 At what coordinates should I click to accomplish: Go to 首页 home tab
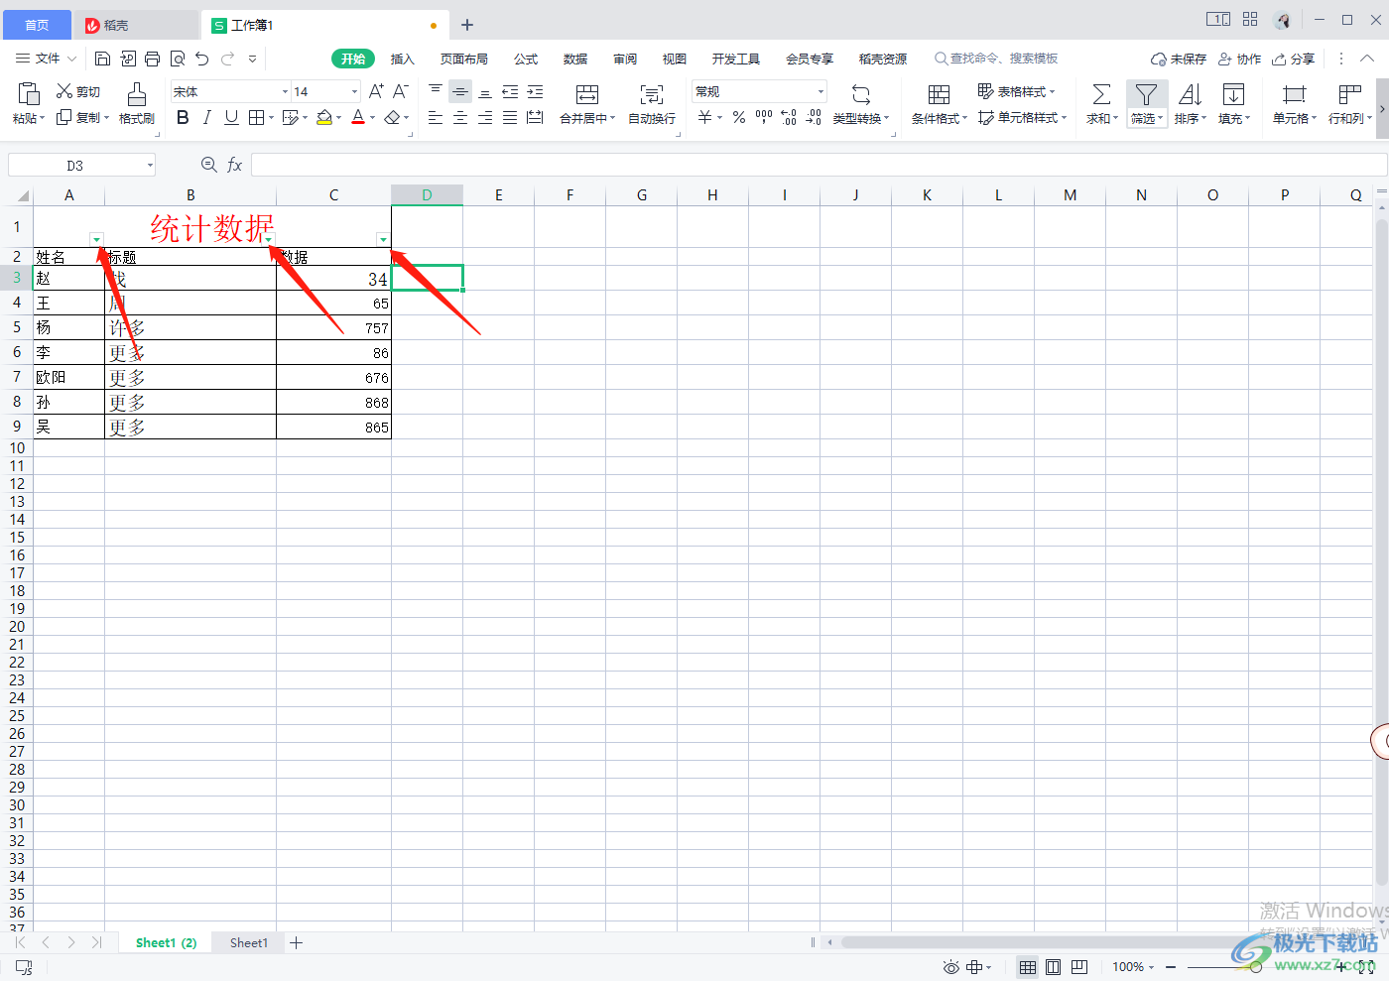click(x=37, y=25)
